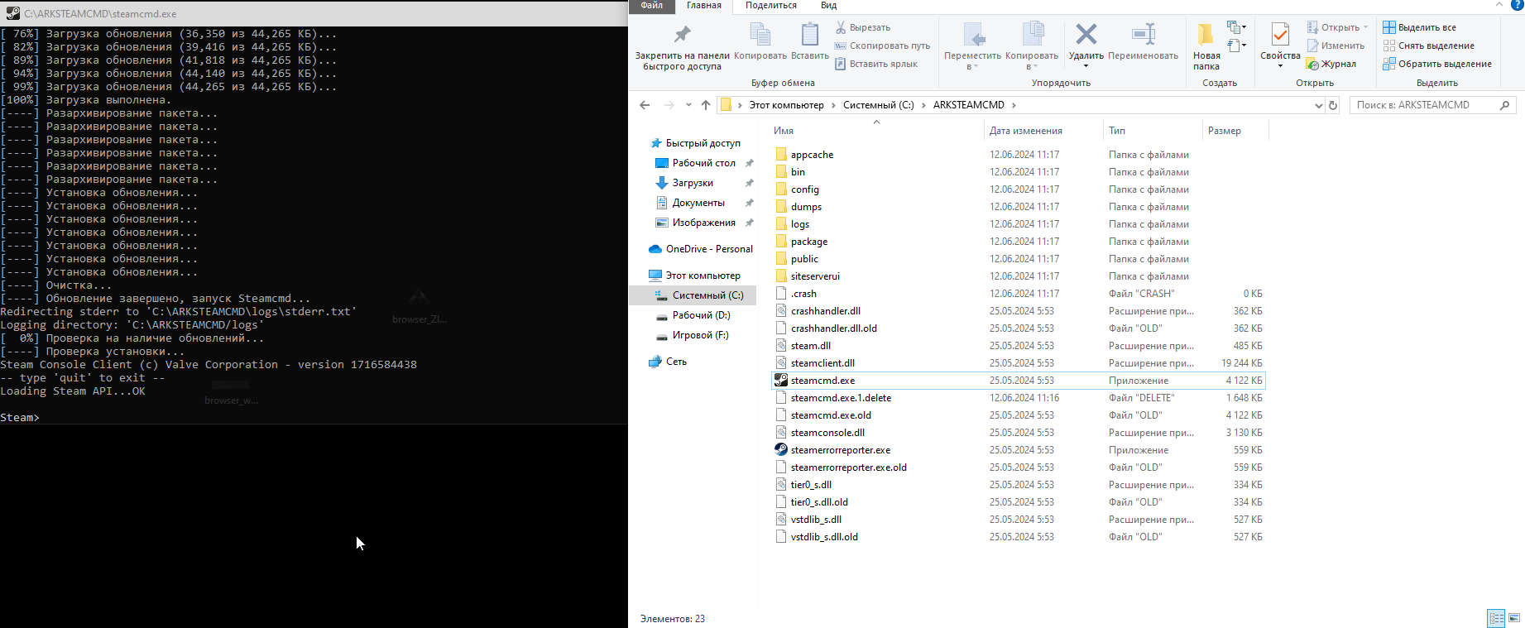Open the recent locations dropdown arrow
The width and height of the screenshot is (1525, 628).
[x=688, y=105]
